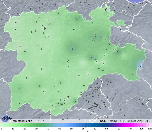Click the DGST (km/h) variable label
The image size is (152, 132).
(x=108, y=121)
